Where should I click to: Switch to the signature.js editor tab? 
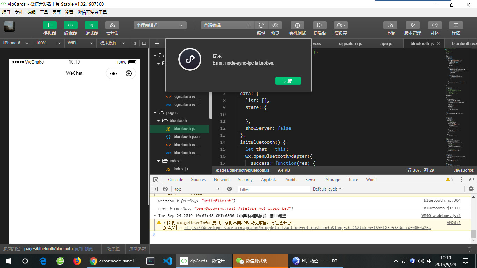pyautogui.click(x=351, y=43)
